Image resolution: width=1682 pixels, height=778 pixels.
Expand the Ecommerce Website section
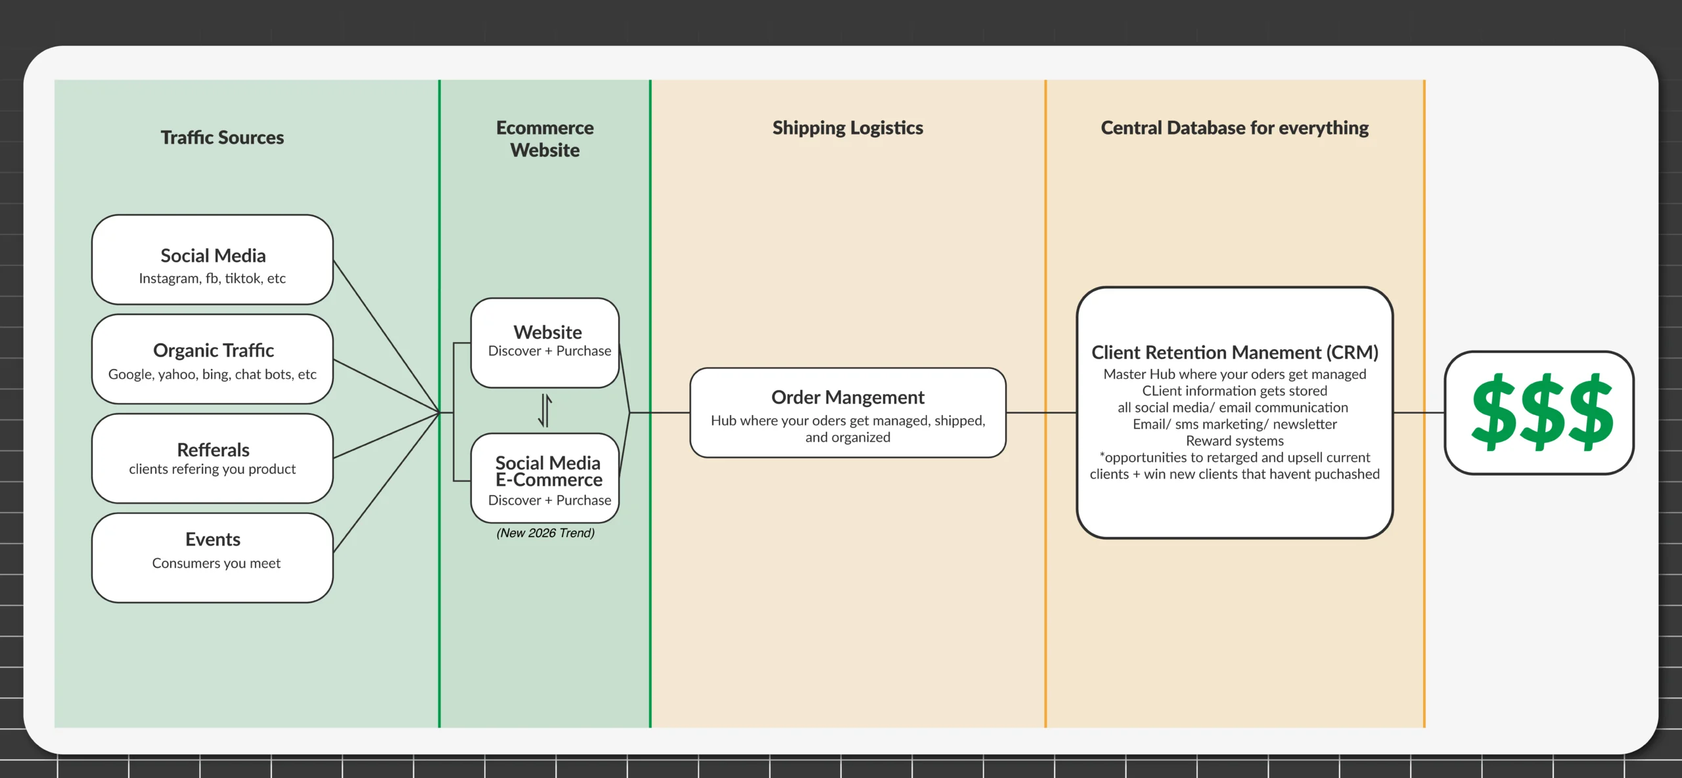coord(544,138)
